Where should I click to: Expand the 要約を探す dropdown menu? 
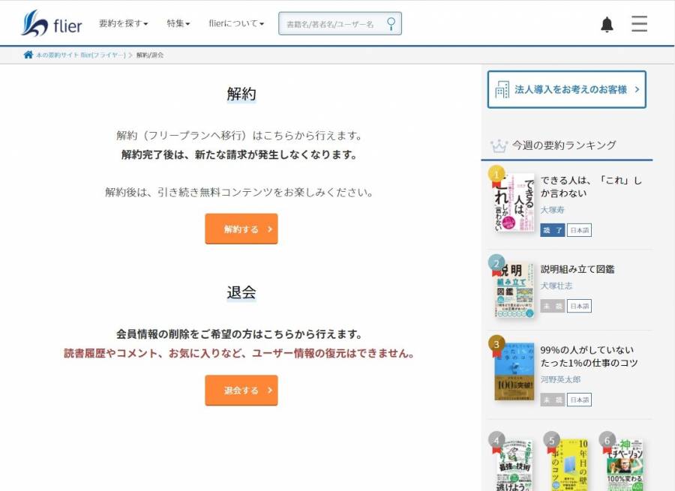123,23
